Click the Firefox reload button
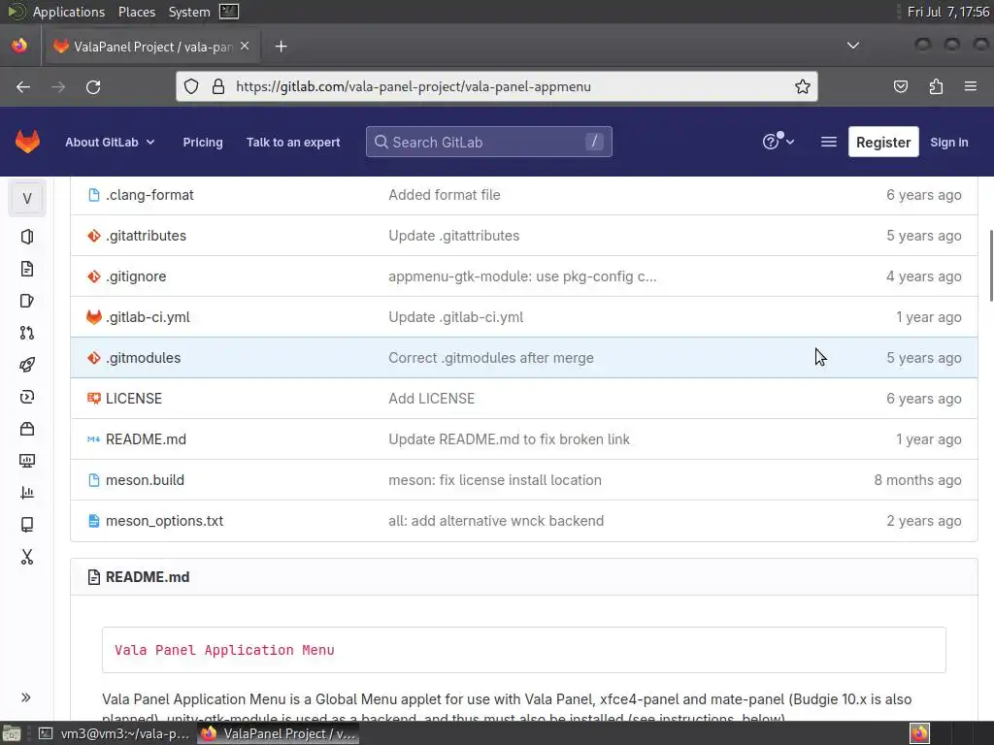The height and width of the screenshot is (745, 994). pyautogui.click(x=93, y=86)
